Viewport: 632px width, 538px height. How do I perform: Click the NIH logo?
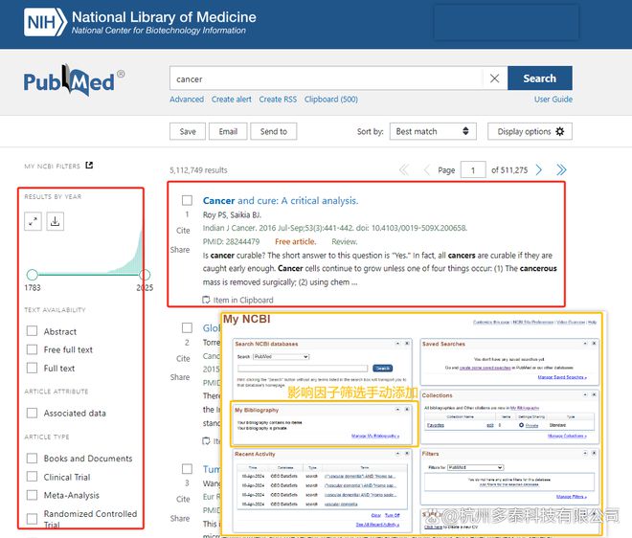point(45,22)
